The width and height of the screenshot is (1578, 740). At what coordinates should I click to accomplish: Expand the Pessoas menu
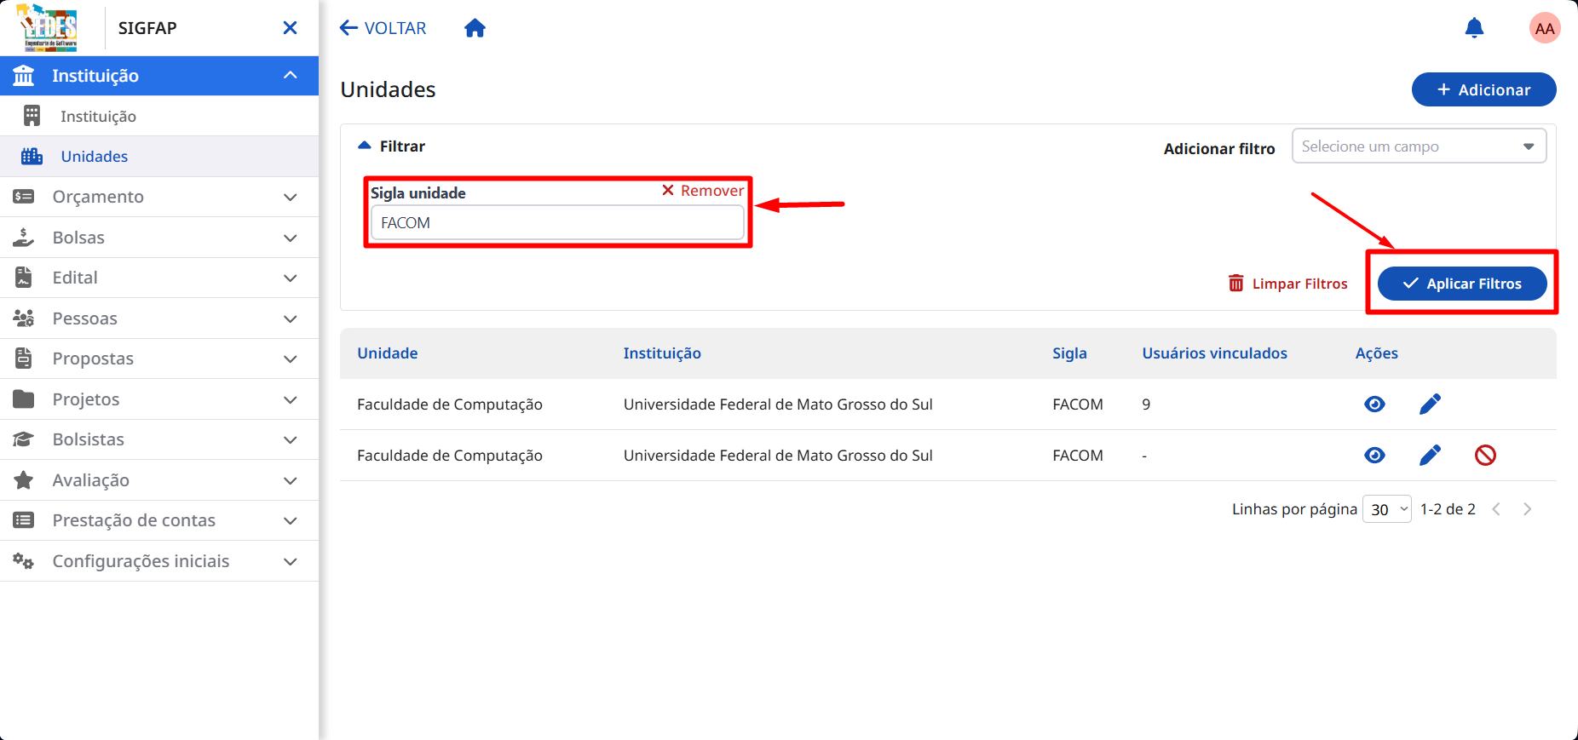click(159, 318)
